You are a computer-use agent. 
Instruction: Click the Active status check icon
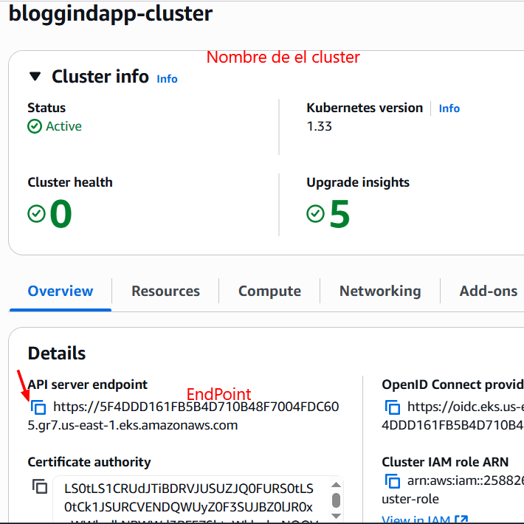35,126
